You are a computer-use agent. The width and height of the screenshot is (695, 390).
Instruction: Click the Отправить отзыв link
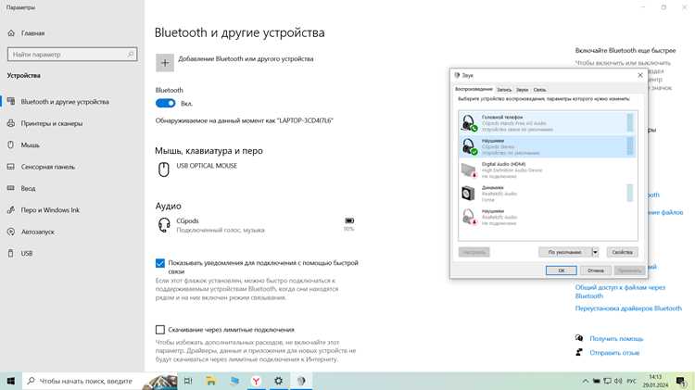(x=614, y=353)
